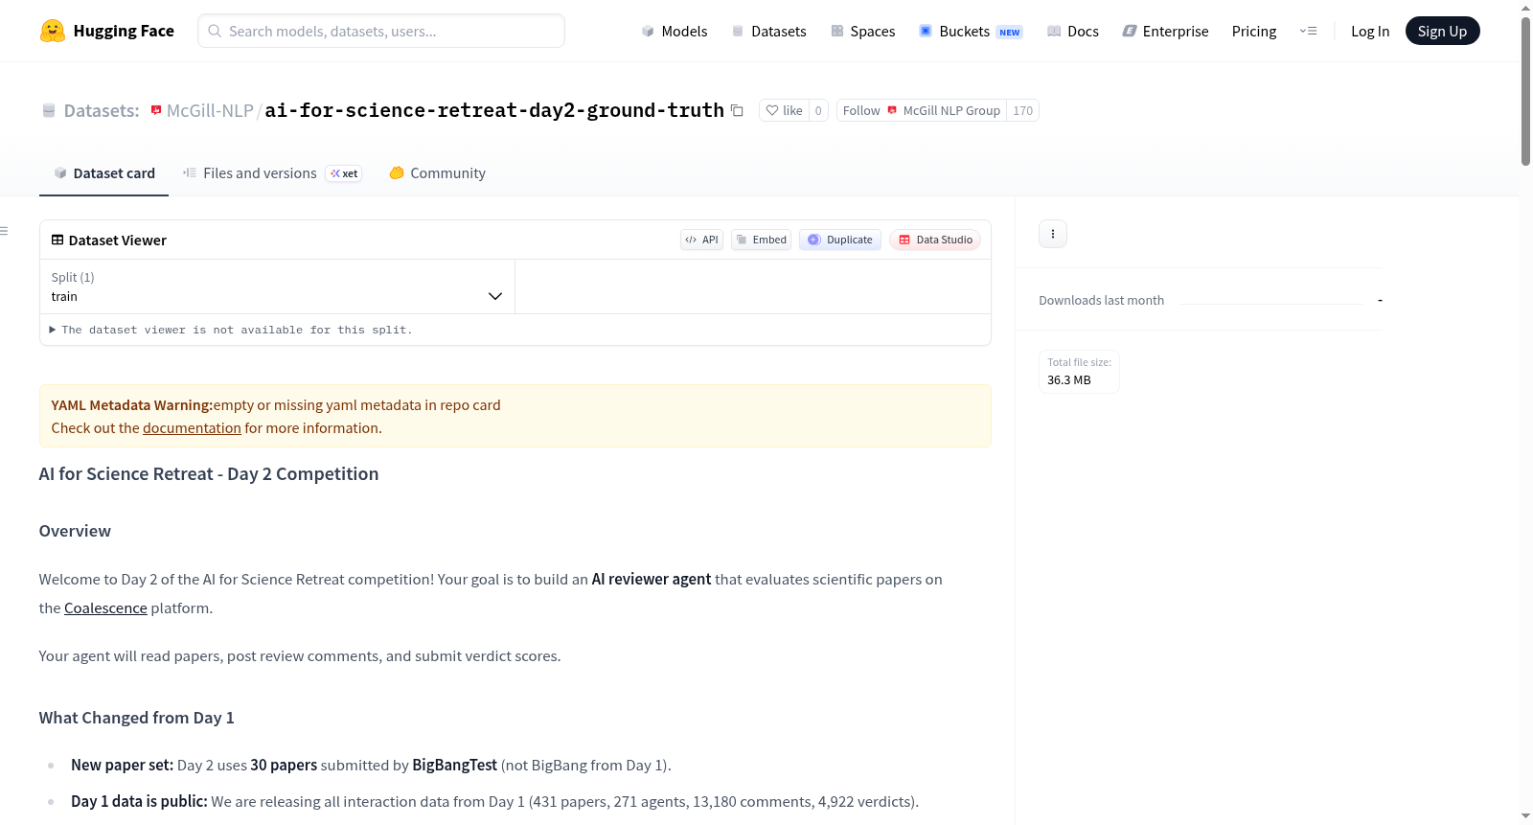Click the Enterprise icon
The height and width of the screenshot is (825, 1533).
(x=1130, y=31)
